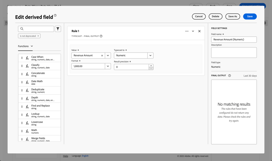Click the Deduplicate function icon
The image size is (272, 161).
point(27,90)
